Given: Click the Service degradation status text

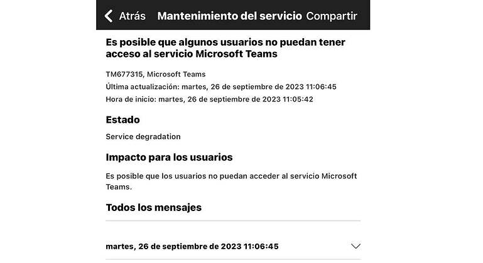Looking at the screenshot, I should tap(143, 137).
